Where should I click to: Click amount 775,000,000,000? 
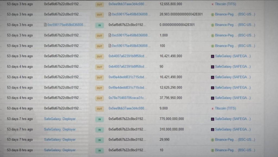(x=172, y=119)
